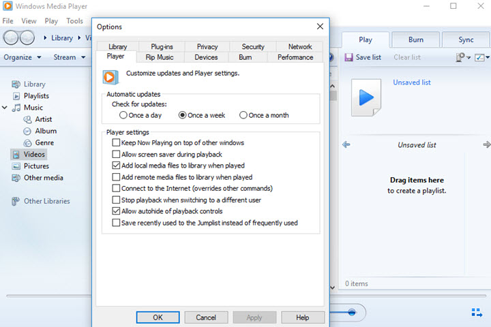Open the Stream dropdown
The image size is (491, 327).
pos(69,57)
